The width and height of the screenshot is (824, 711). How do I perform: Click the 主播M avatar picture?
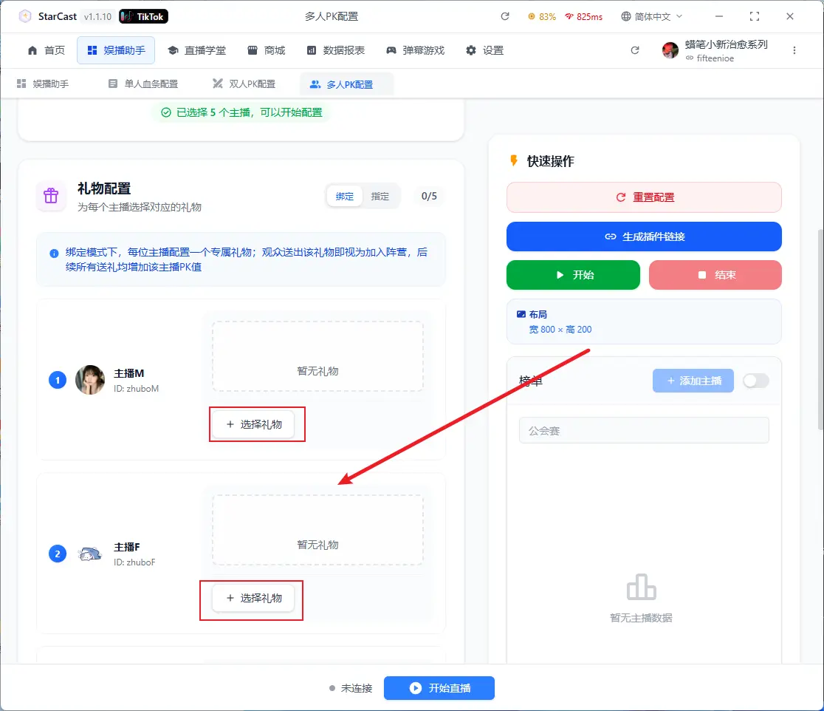90,380
